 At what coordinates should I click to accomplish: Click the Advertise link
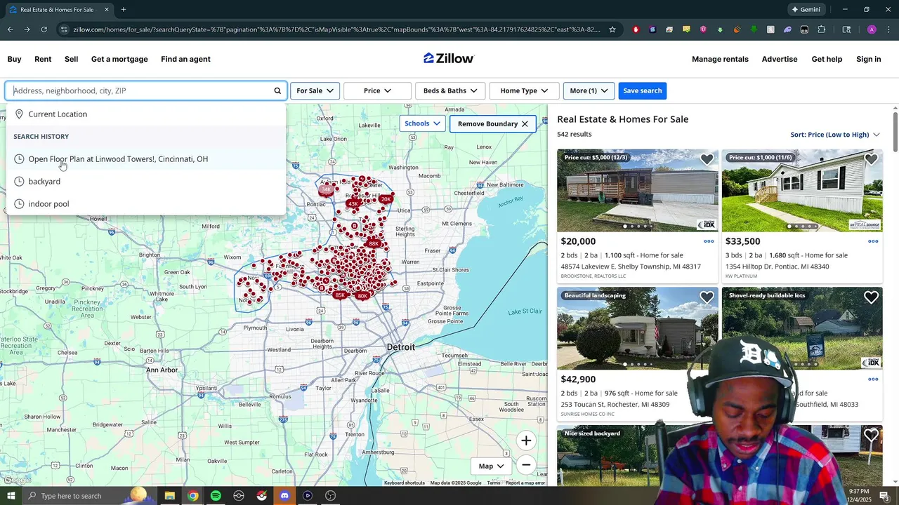tap(780, 59)
